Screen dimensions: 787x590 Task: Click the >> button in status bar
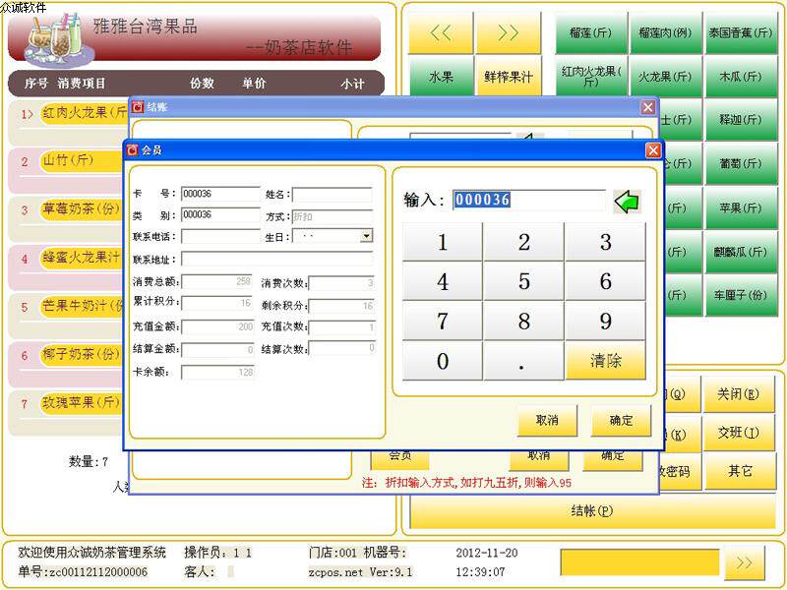[x=745, y=562]
